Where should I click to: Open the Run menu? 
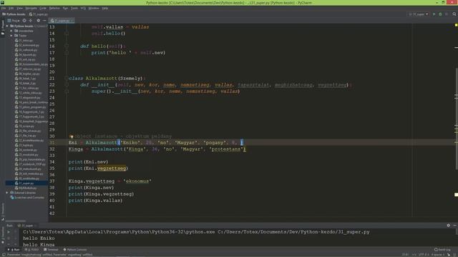(x=65, y=8)
